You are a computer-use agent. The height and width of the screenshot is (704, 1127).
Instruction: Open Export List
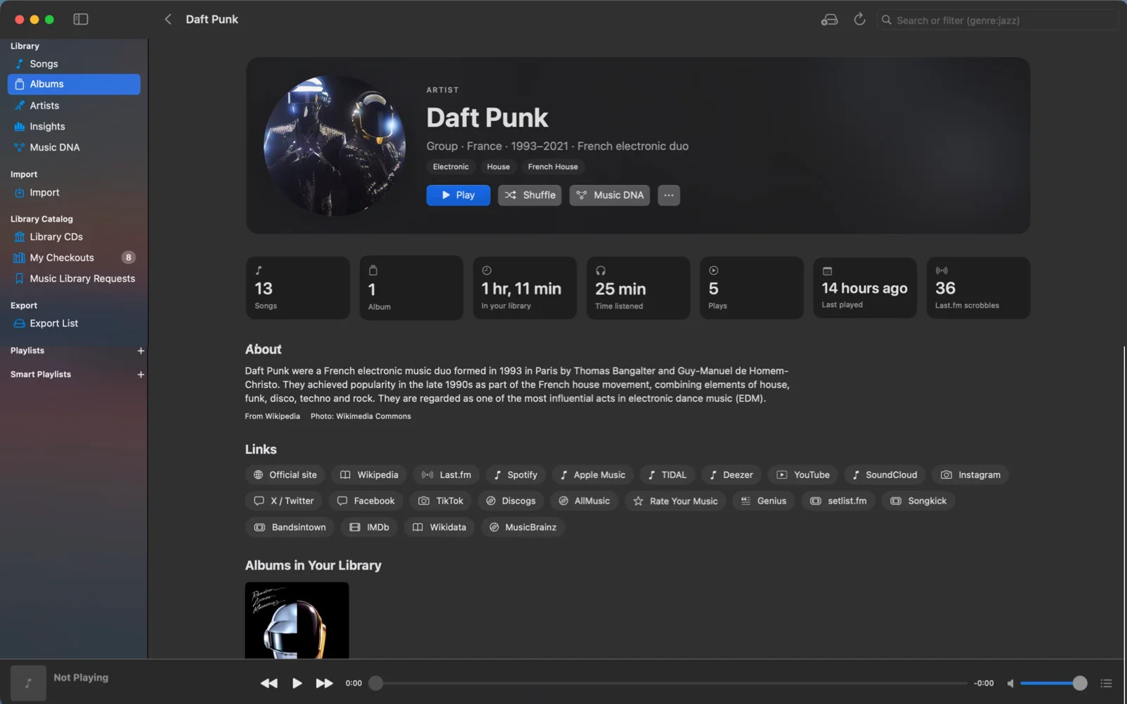[74, 323]
